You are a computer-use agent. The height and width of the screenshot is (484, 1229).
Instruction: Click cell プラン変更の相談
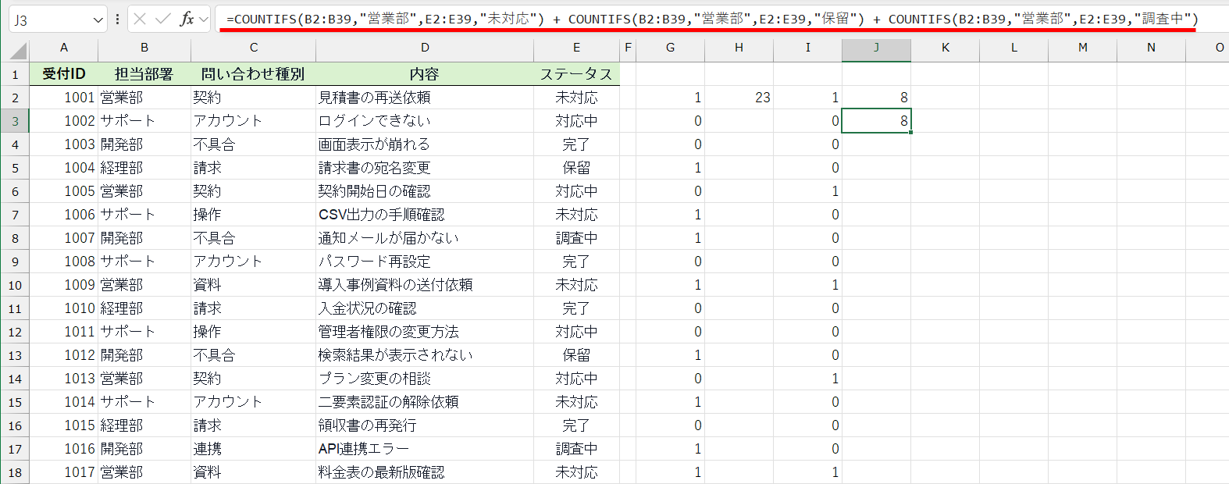click(x=425, y=379)
